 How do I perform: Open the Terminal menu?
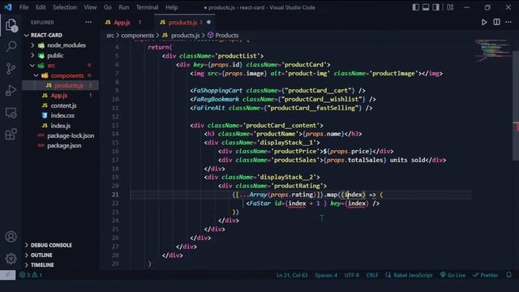(x=147, y=7)
